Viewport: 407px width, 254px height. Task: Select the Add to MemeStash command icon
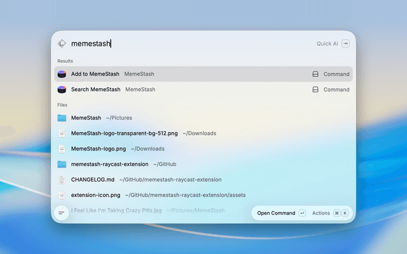(x=62, y=74)
